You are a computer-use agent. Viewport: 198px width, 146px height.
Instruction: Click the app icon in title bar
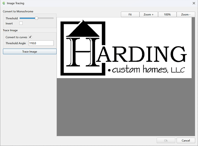coord(4,3)
